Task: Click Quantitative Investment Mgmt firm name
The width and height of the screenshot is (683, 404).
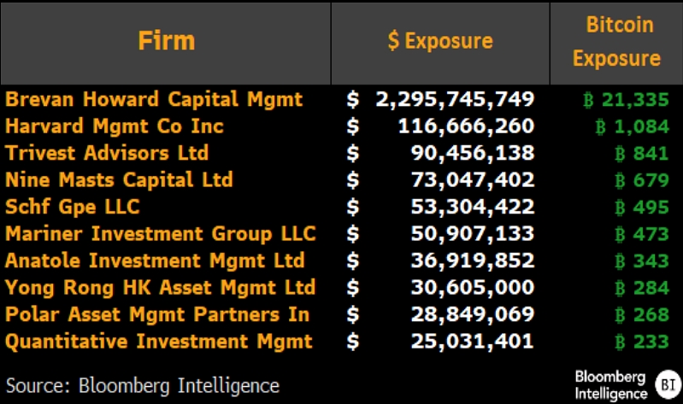Action: coord(158,342)
